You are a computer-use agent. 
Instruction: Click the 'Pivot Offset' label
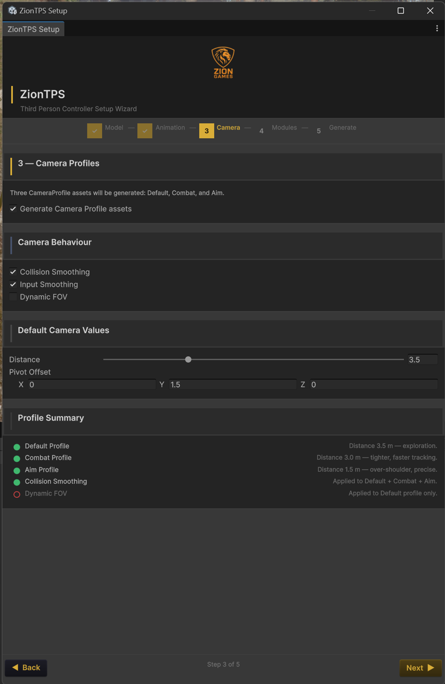pos(30,372)
